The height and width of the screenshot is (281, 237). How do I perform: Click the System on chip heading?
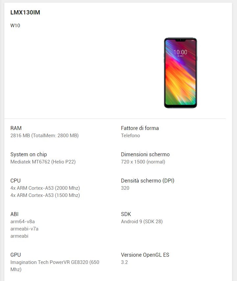click(x=29, y=154)
